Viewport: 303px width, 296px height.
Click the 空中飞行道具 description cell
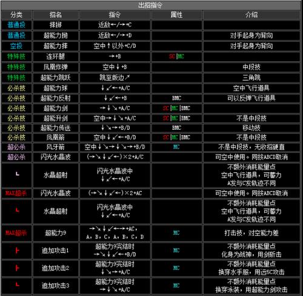click(251, 88)
